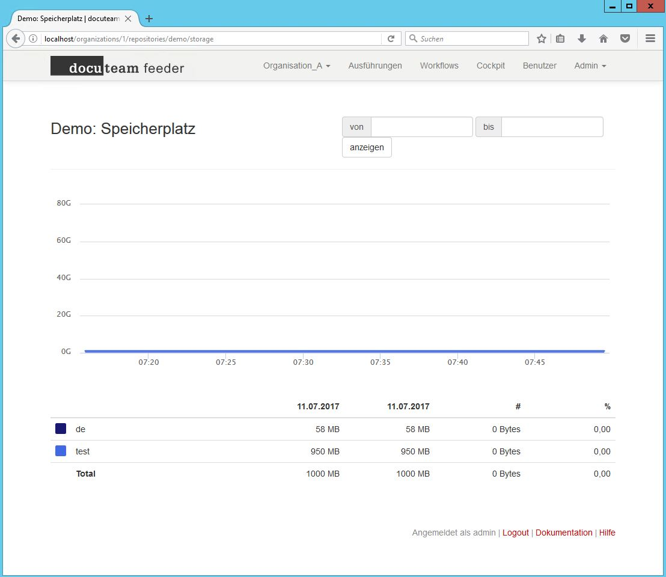Open the Firefox hamburger menu

pyautogui.click(x=650, y=38)
